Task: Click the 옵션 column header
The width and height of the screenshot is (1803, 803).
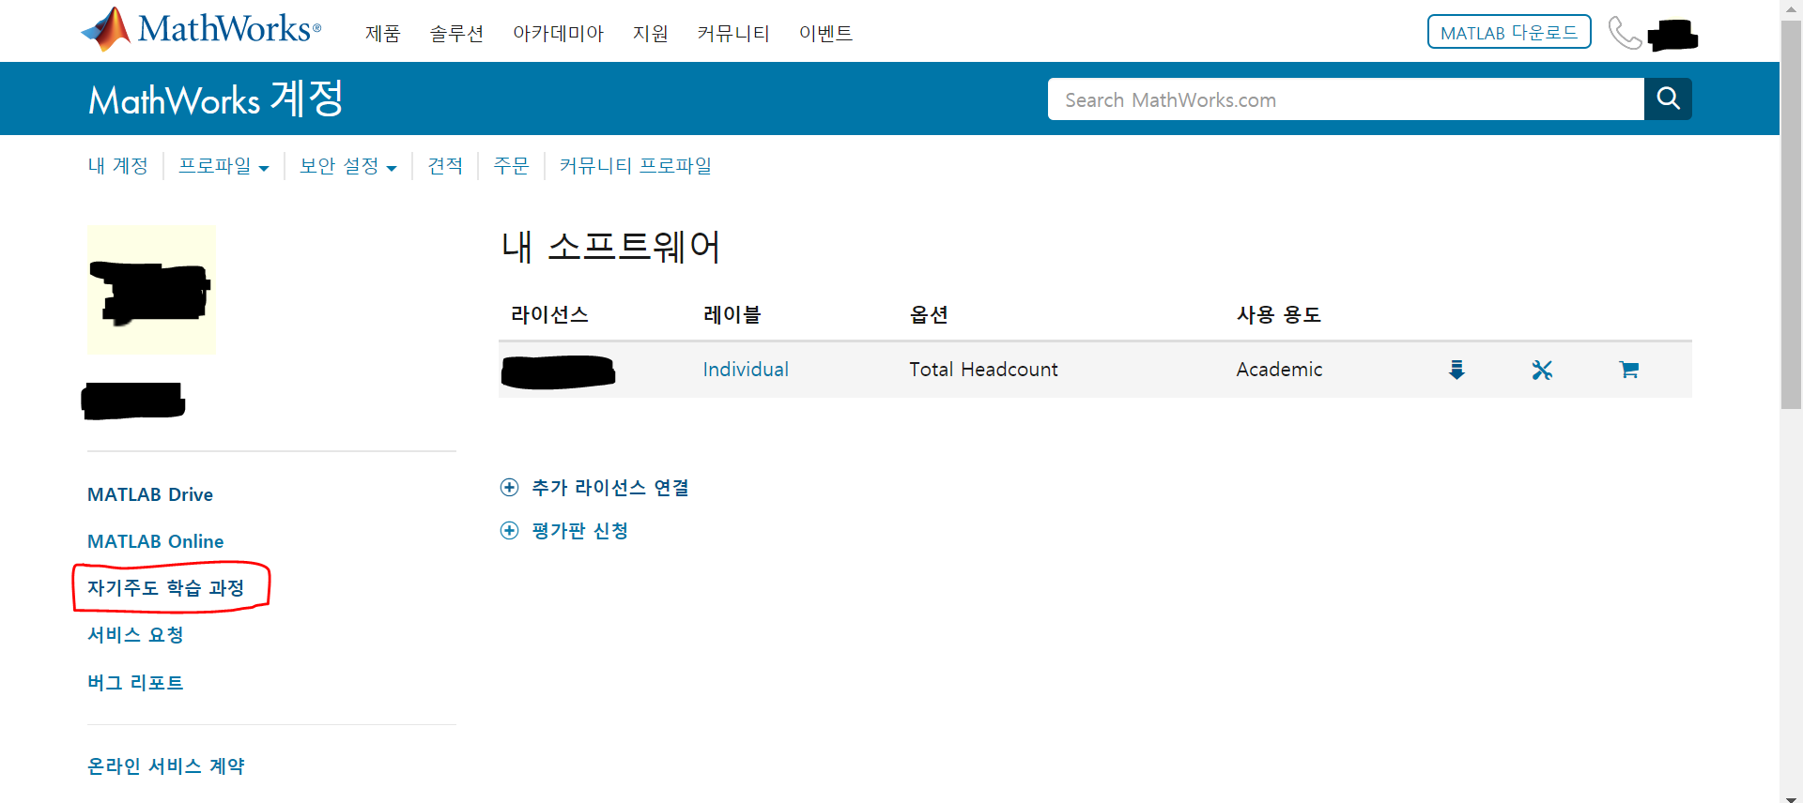Action: coord(929,314)
